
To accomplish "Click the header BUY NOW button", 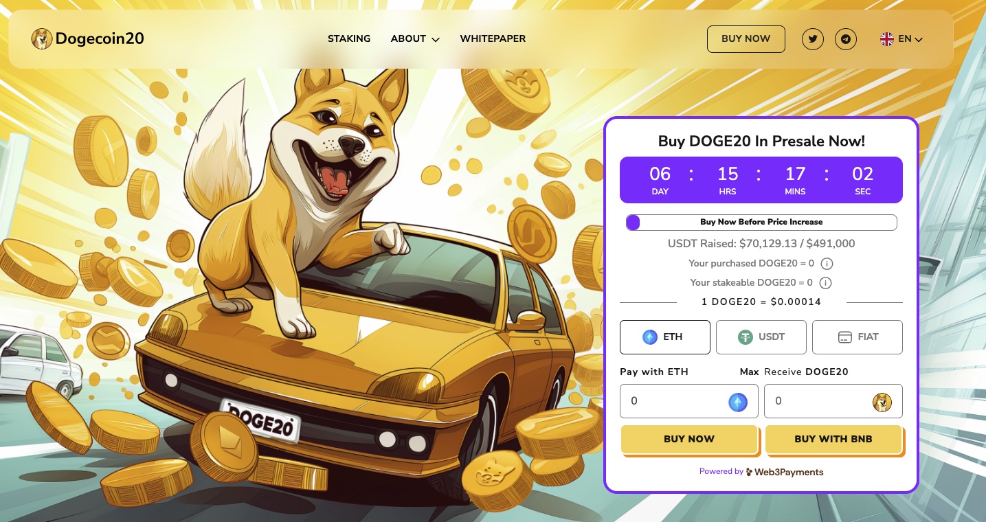I will (746, 39).
